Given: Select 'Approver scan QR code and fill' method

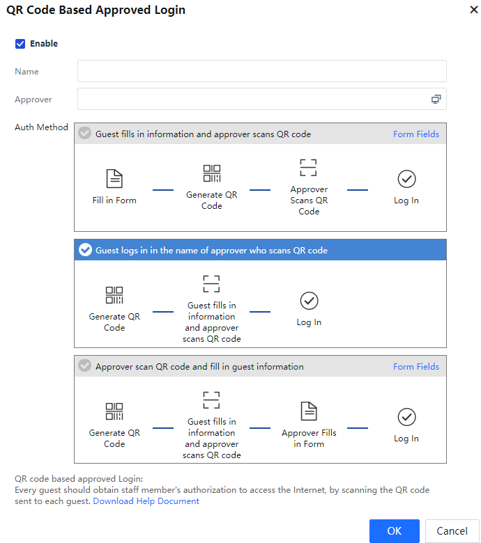Looking at the screenshot, I should coord(85,366).
